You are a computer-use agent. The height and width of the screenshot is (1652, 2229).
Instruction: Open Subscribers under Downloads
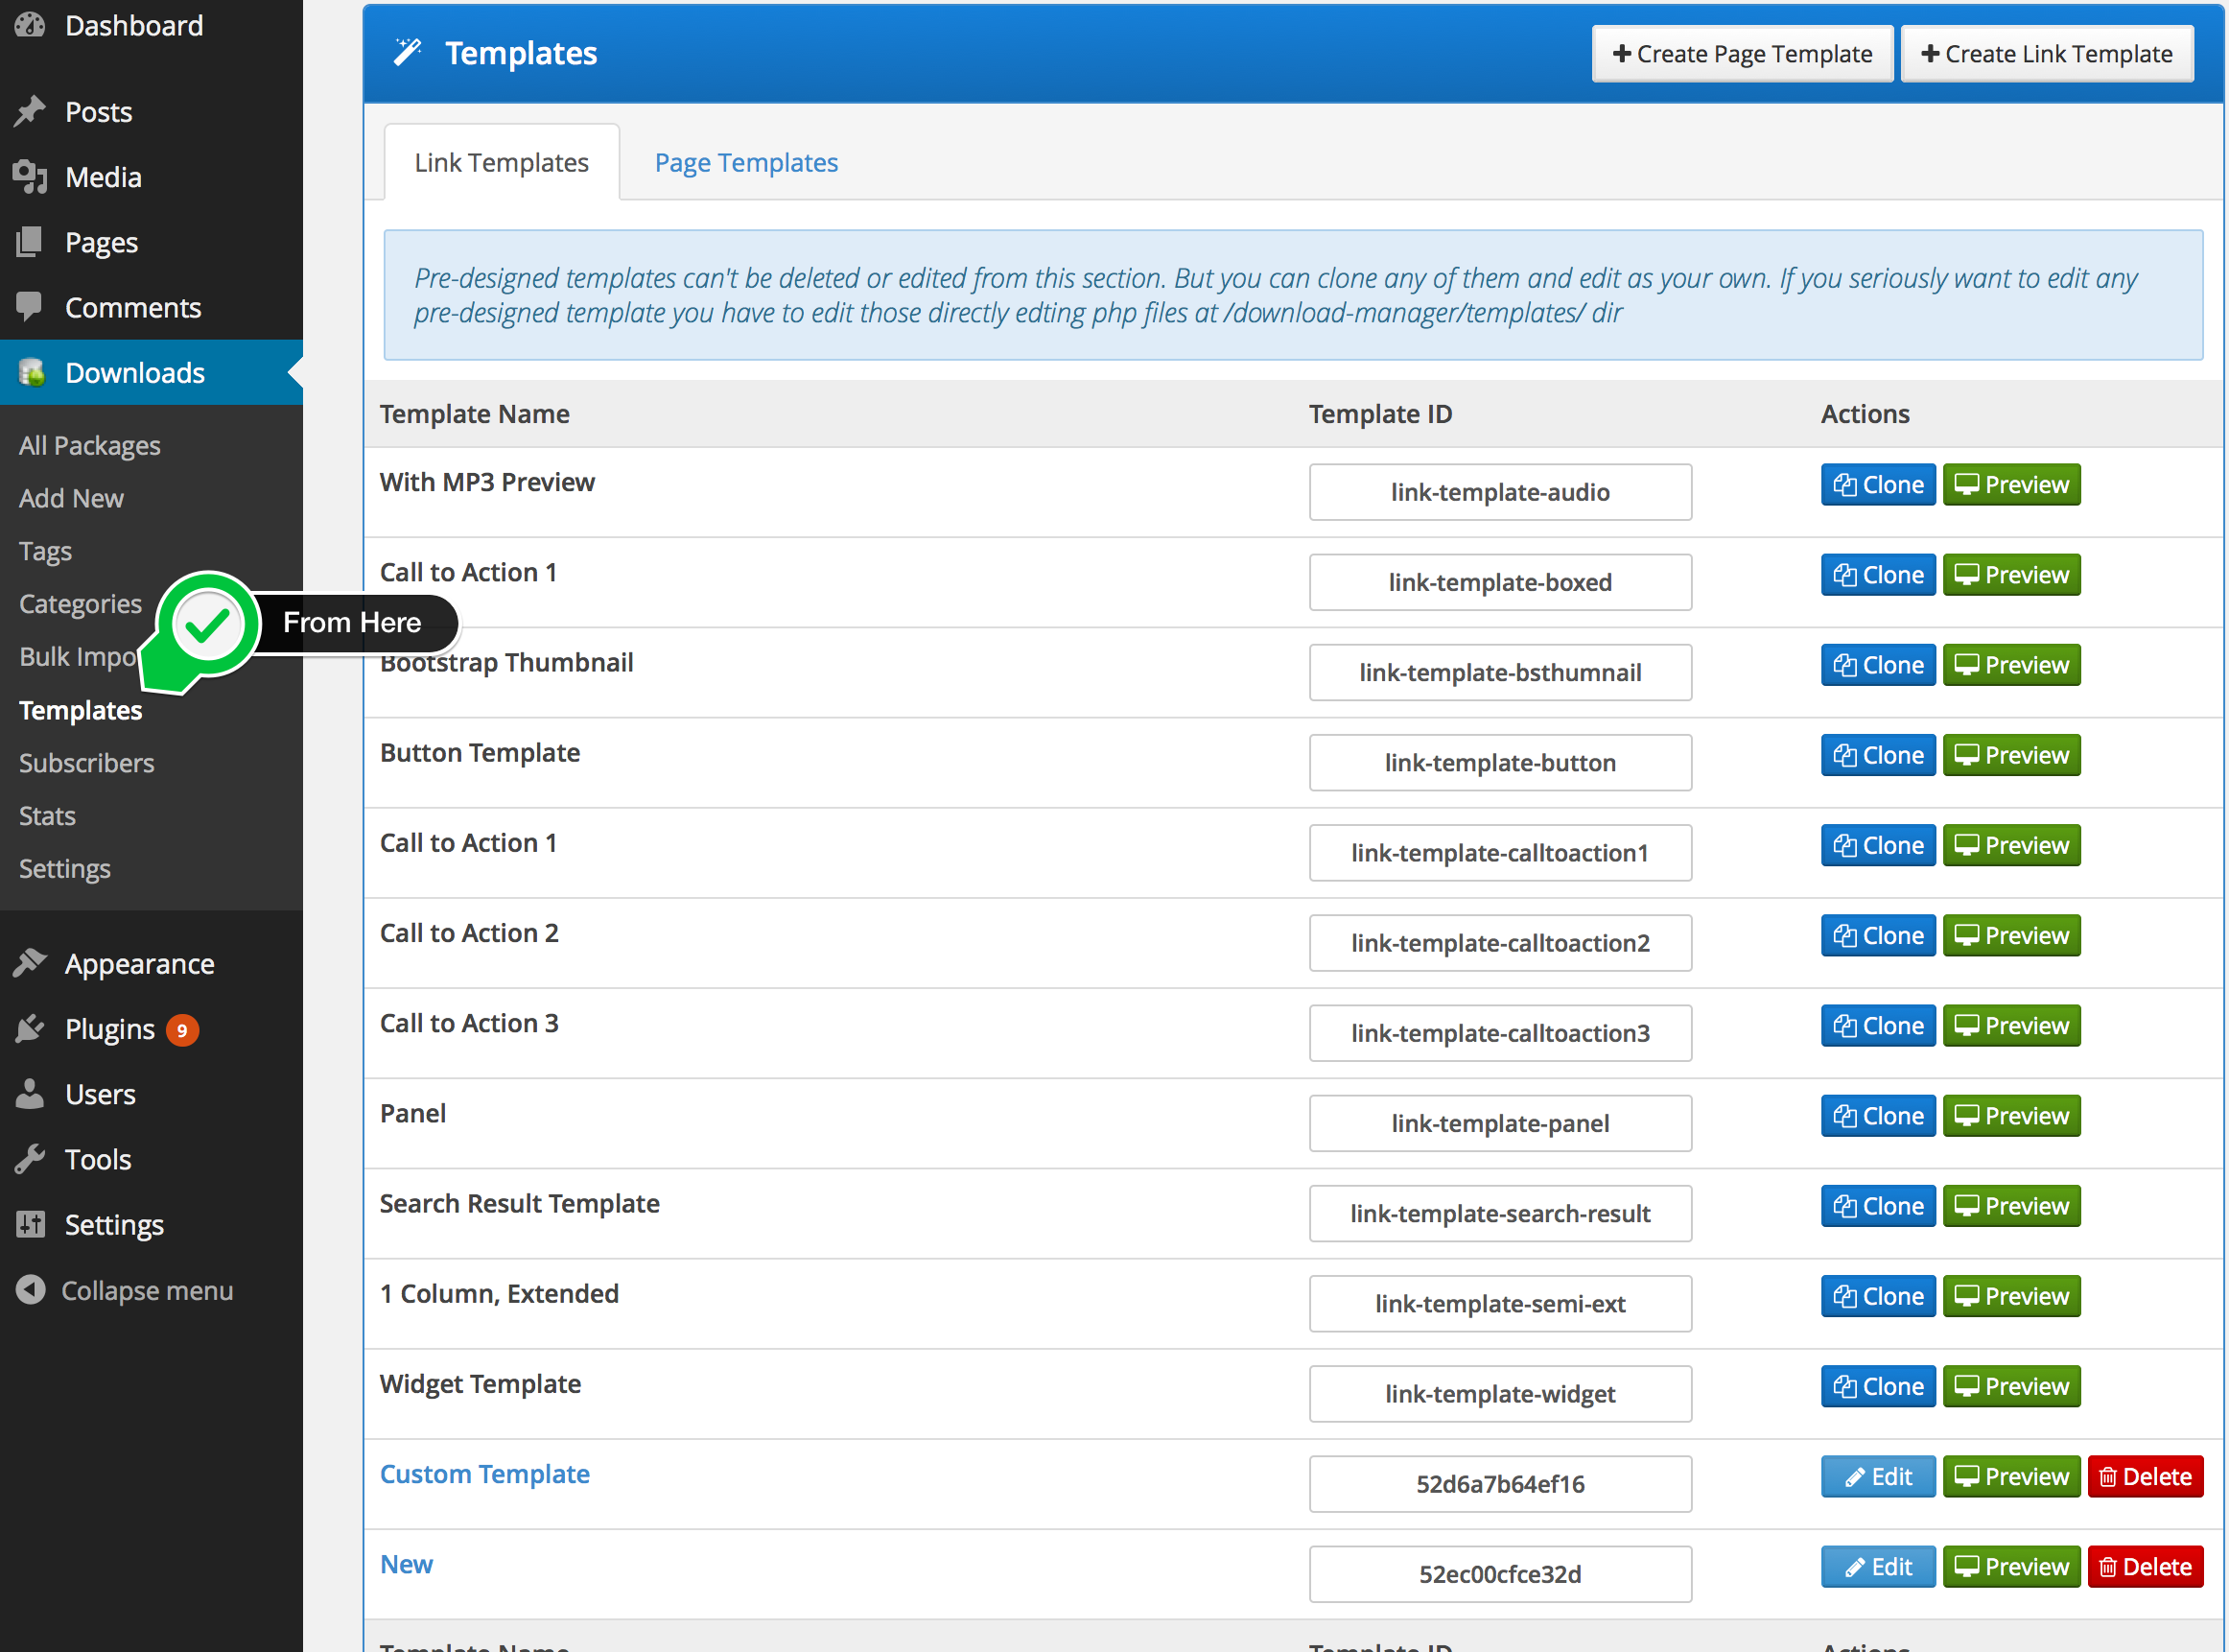(86, 763)
